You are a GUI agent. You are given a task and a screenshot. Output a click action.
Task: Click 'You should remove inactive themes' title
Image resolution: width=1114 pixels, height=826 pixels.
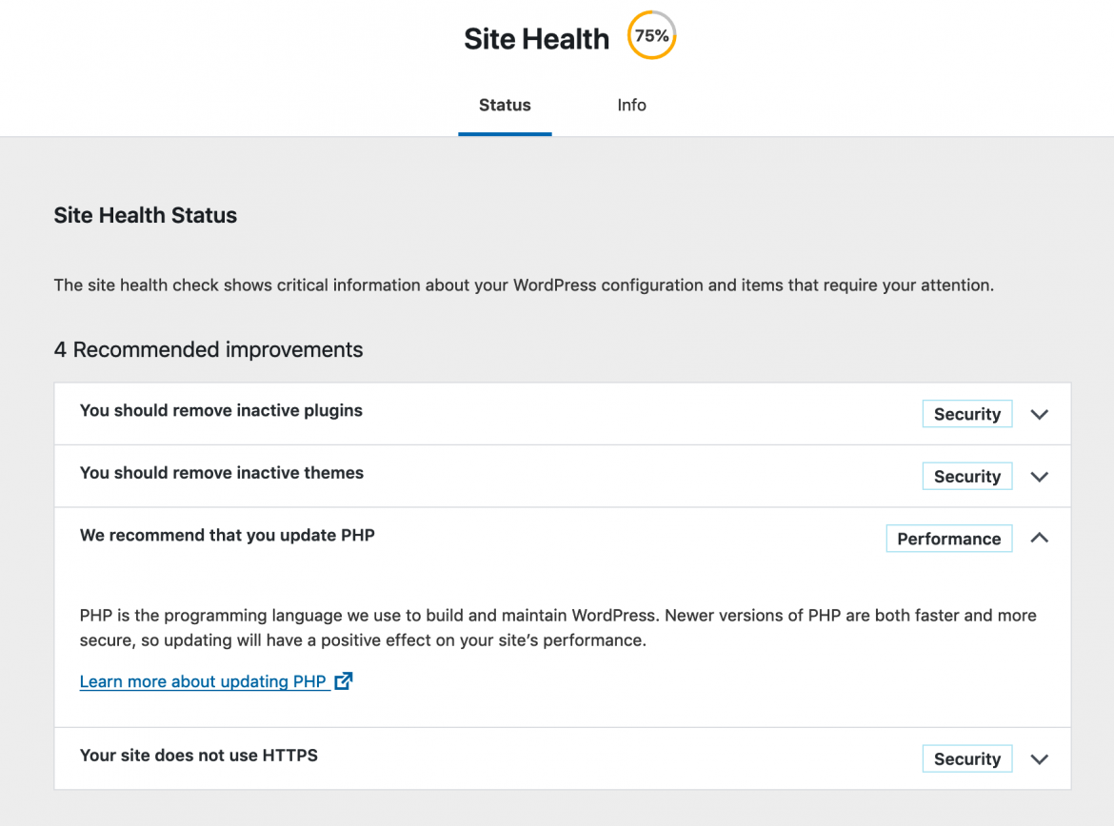click(x=222, y=473)
